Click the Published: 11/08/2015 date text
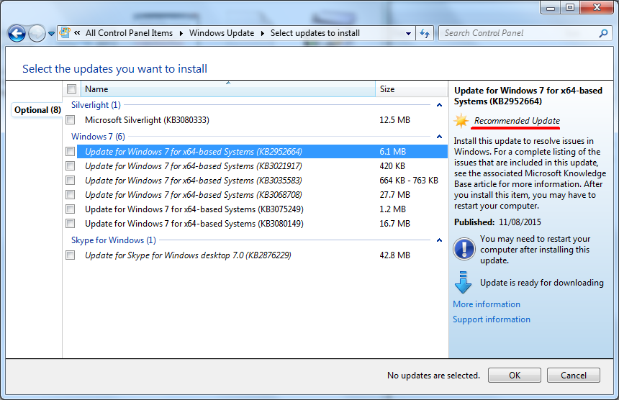619x400 pixels. pos(497,222)
